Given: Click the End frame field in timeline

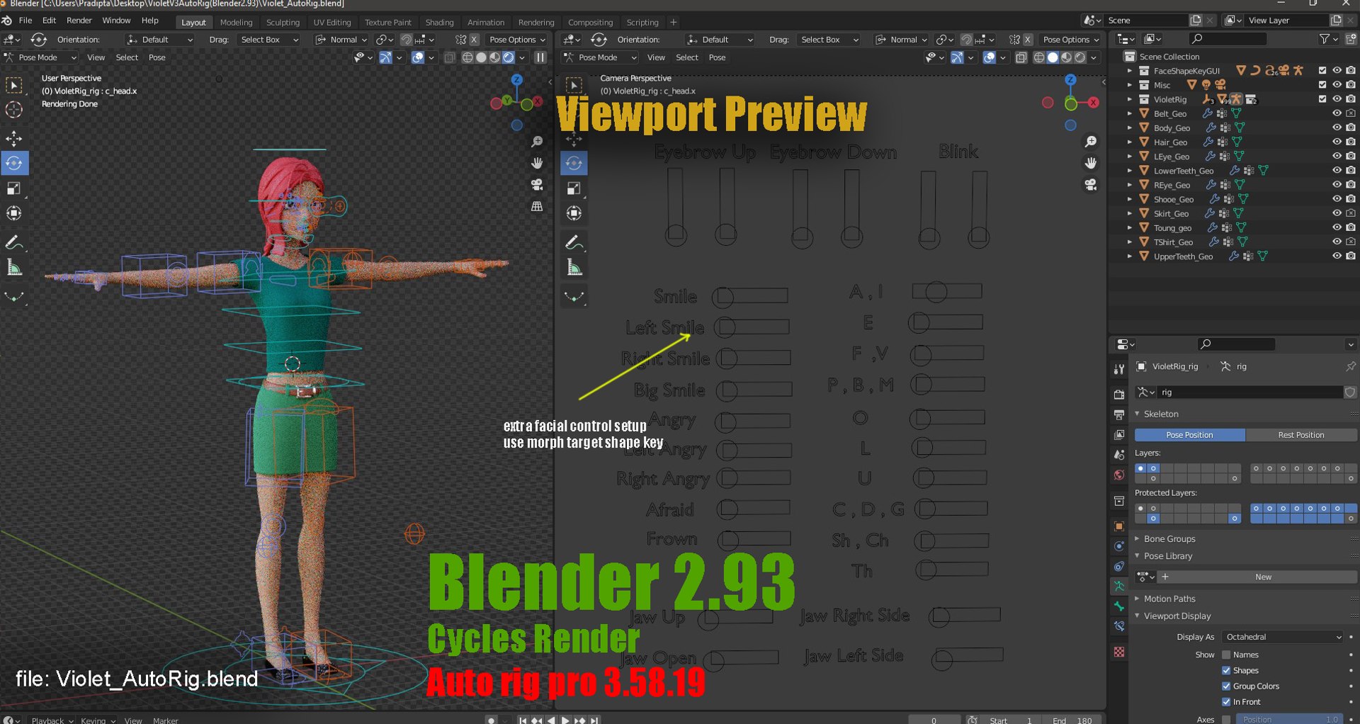Looking at the screenshot, I should (x=1072, y=720).
